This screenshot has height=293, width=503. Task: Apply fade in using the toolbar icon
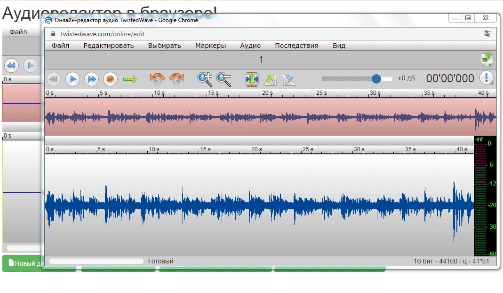point(271,79)
